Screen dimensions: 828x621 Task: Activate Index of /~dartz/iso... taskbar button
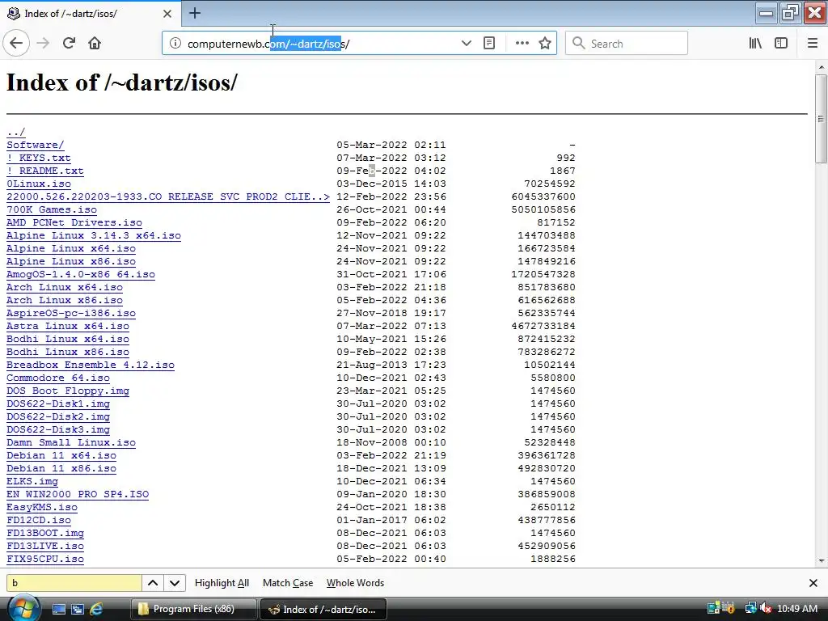[323, 609]
